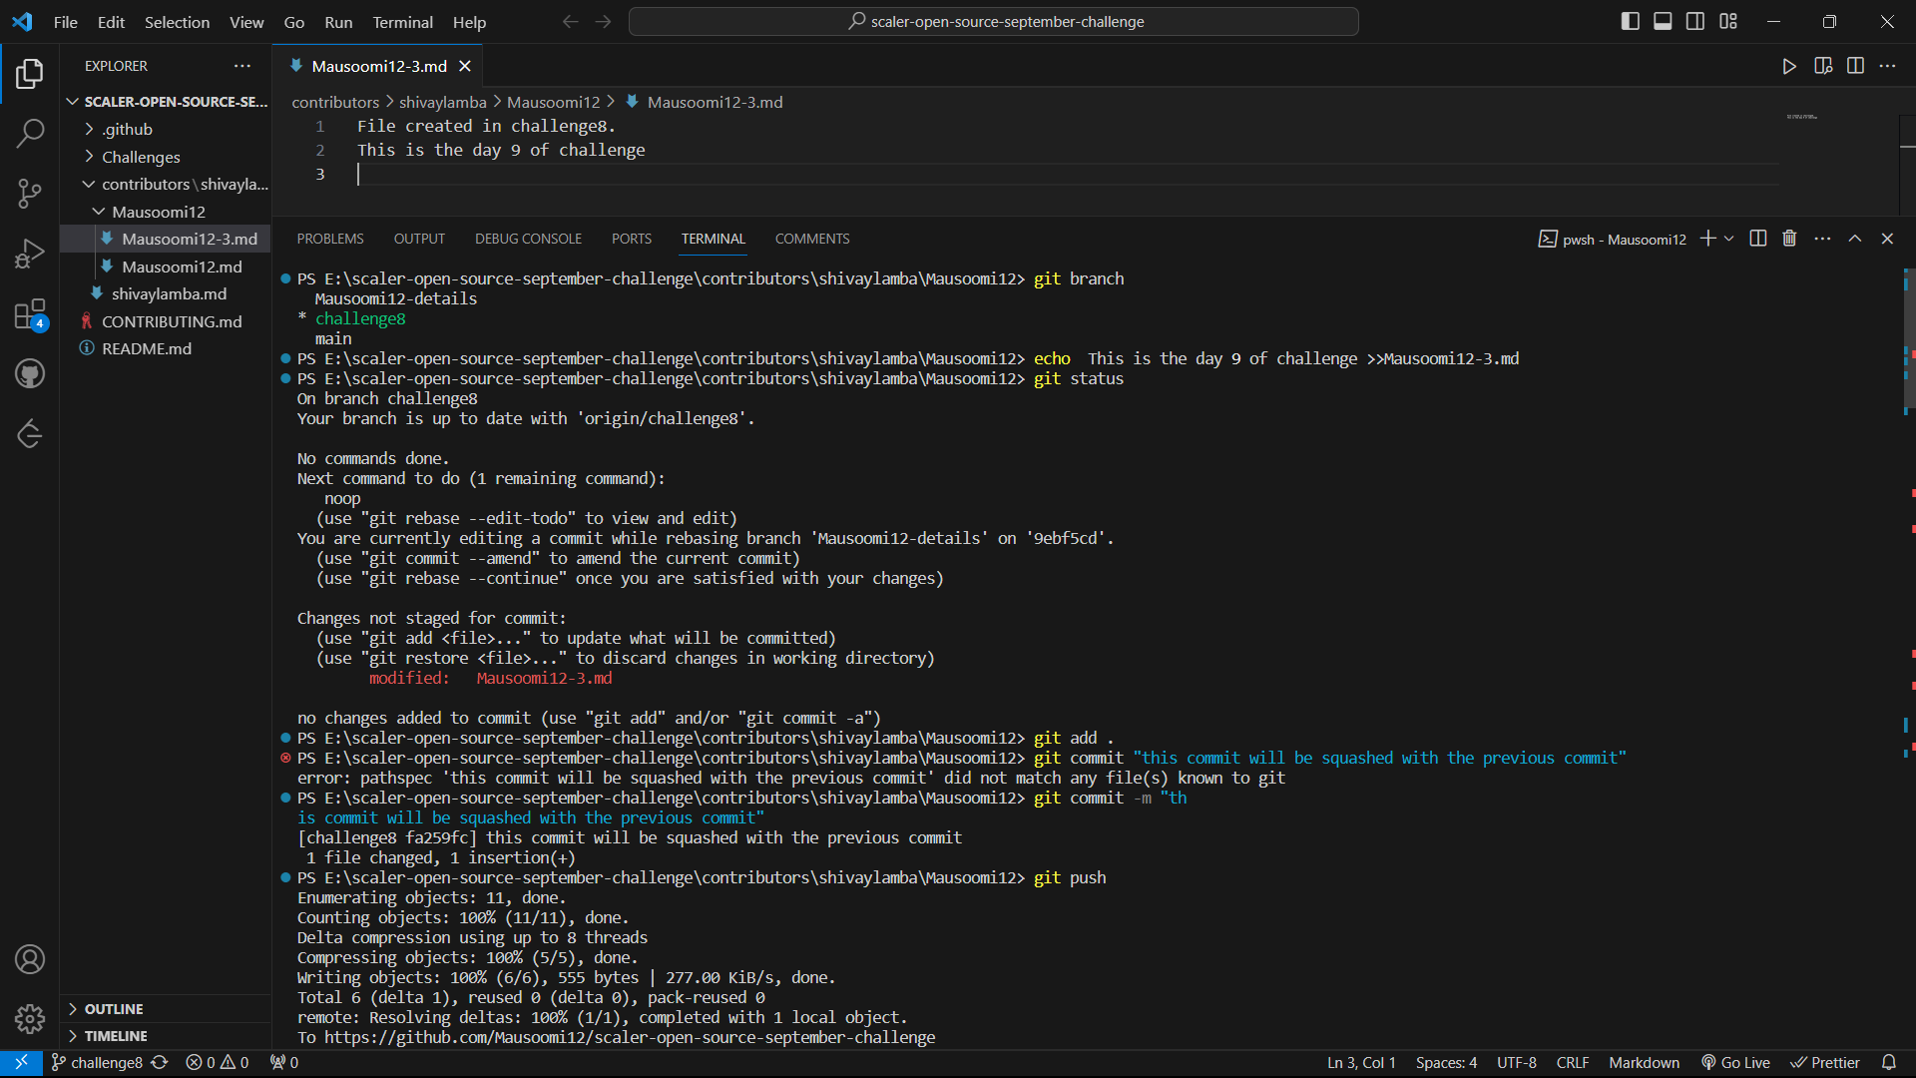1916x1078 pixels.
Task: Create a new terminal with the plus icon
Action: [1707, 239]
